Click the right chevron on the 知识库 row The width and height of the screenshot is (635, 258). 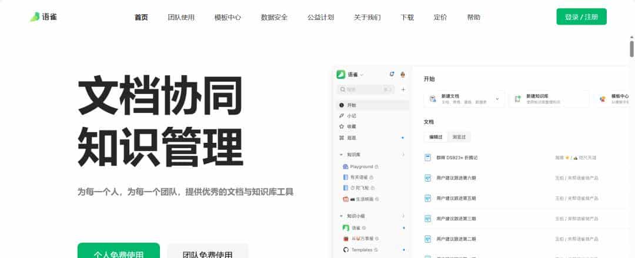(x=403, y=155)
